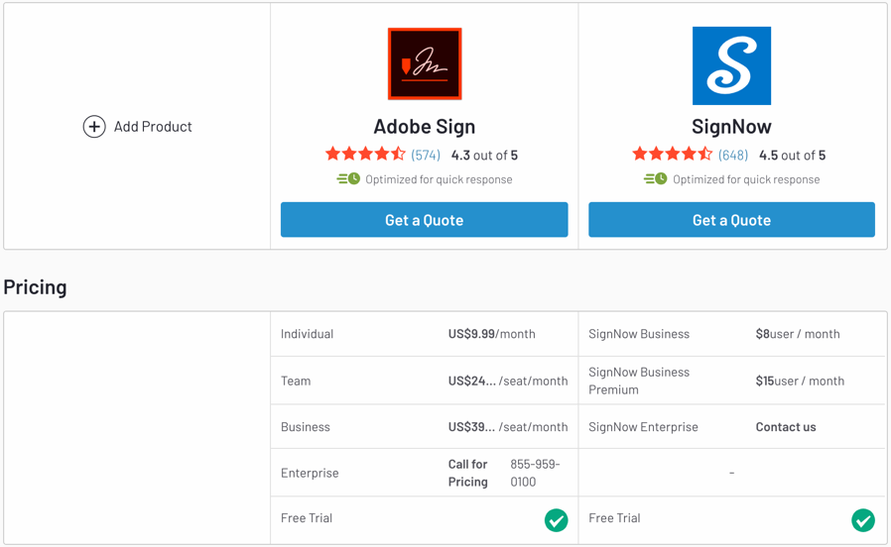Click the Add Product plus icon
This screenshot has width=891, height=547.
point(94,127)
